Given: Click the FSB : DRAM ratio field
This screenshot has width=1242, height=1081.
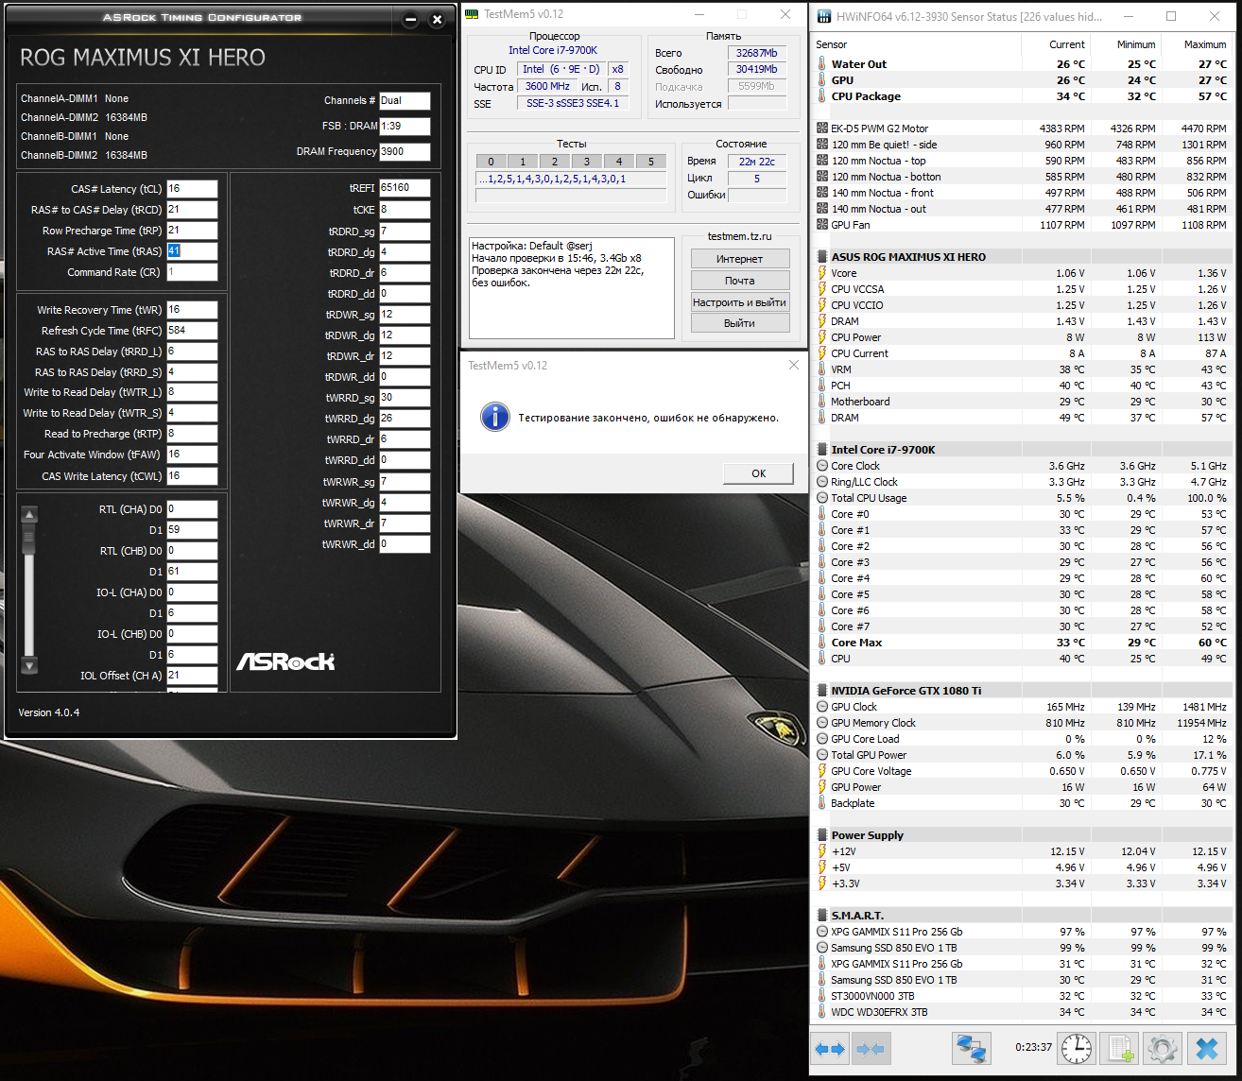Looking at the screenshot, I should pos(405,126).
